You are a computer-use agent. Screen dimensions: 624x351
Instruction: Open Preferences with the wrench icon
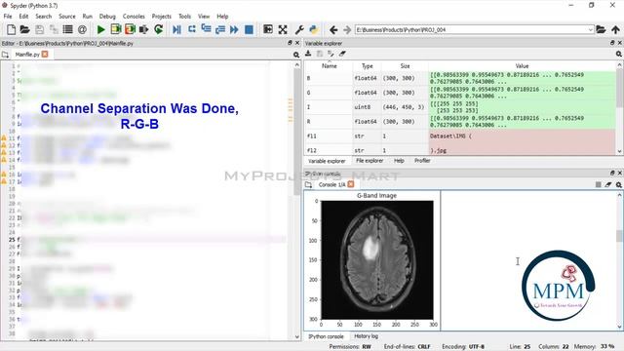299,29
